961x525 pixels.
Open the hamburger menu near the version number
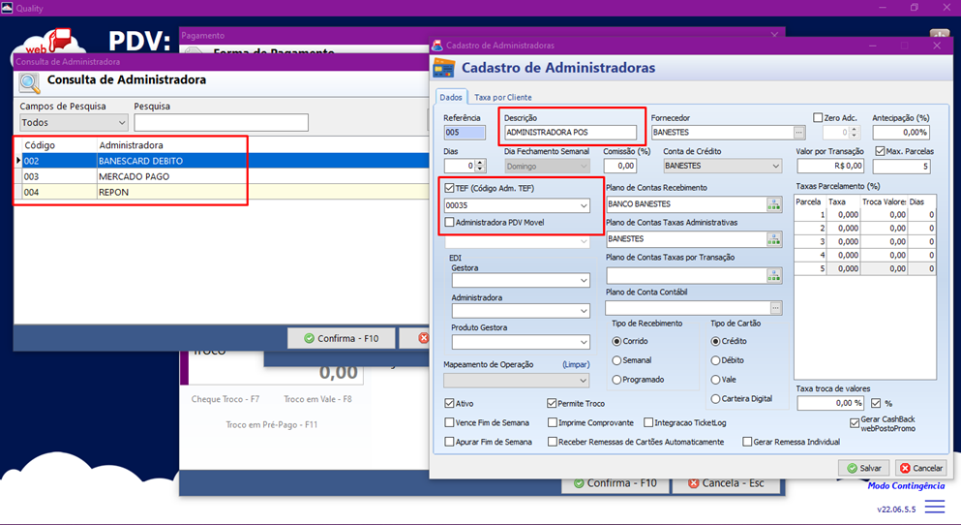[x=935, y=507]
